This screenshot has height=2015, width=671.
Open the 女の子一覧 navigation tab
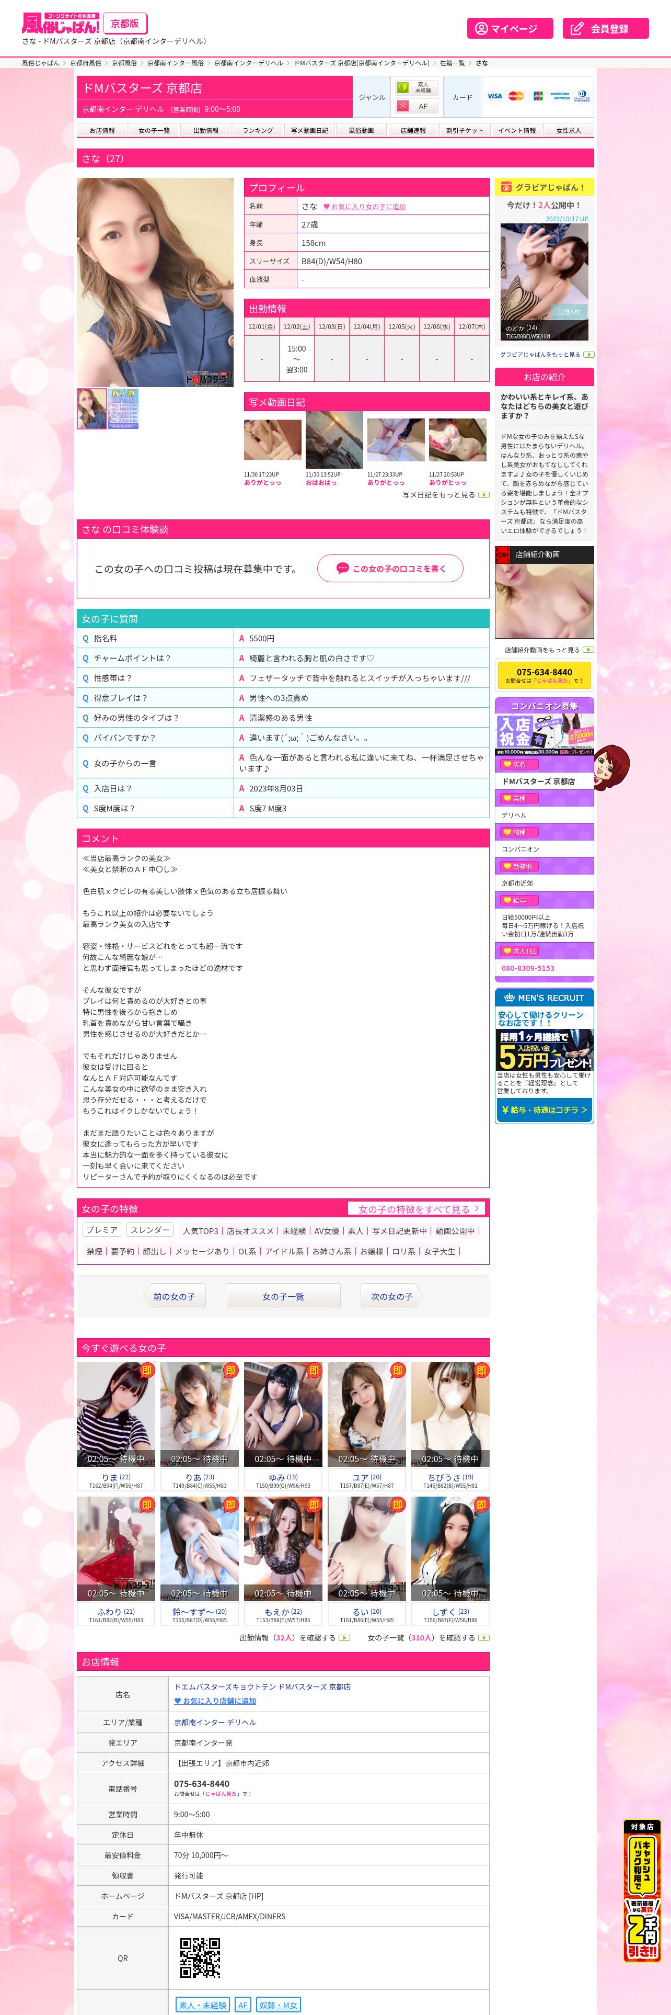click(154, 131)
